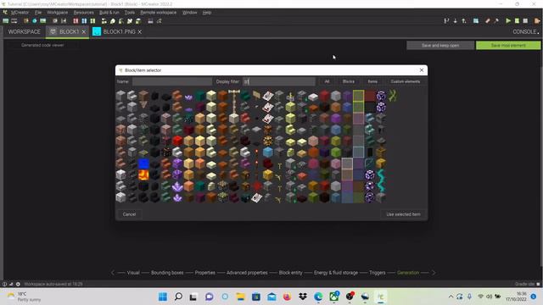543x305 pixels.
Task: Click the branch-shaped VCS toolbar icon
Action: 446,21
